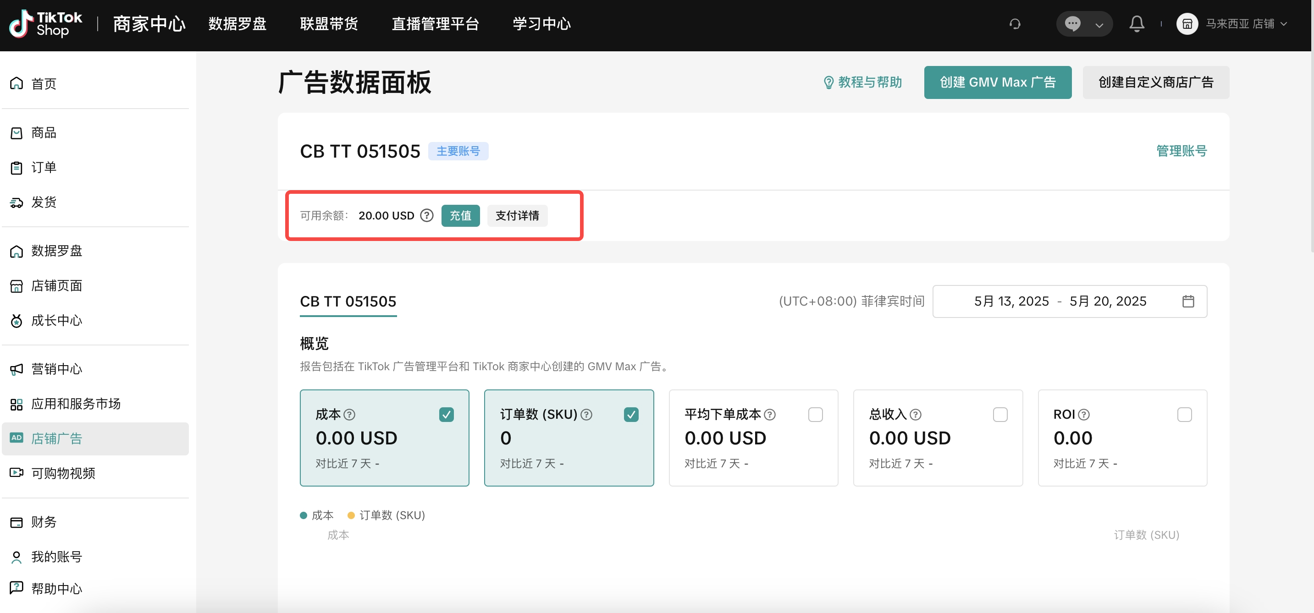Image resolution: width=1314 pixels, height=613 pixels.
Task: Select 发货 from the sidebar
Action: [x=44, y=202]
